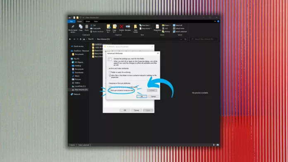The image size is (288, 162).
Task: Click Invert selection in the ribbon
Action: tap(180, 31)
